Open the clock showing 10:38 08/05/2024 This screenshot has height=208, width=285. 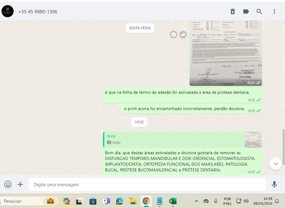(263, 201)
